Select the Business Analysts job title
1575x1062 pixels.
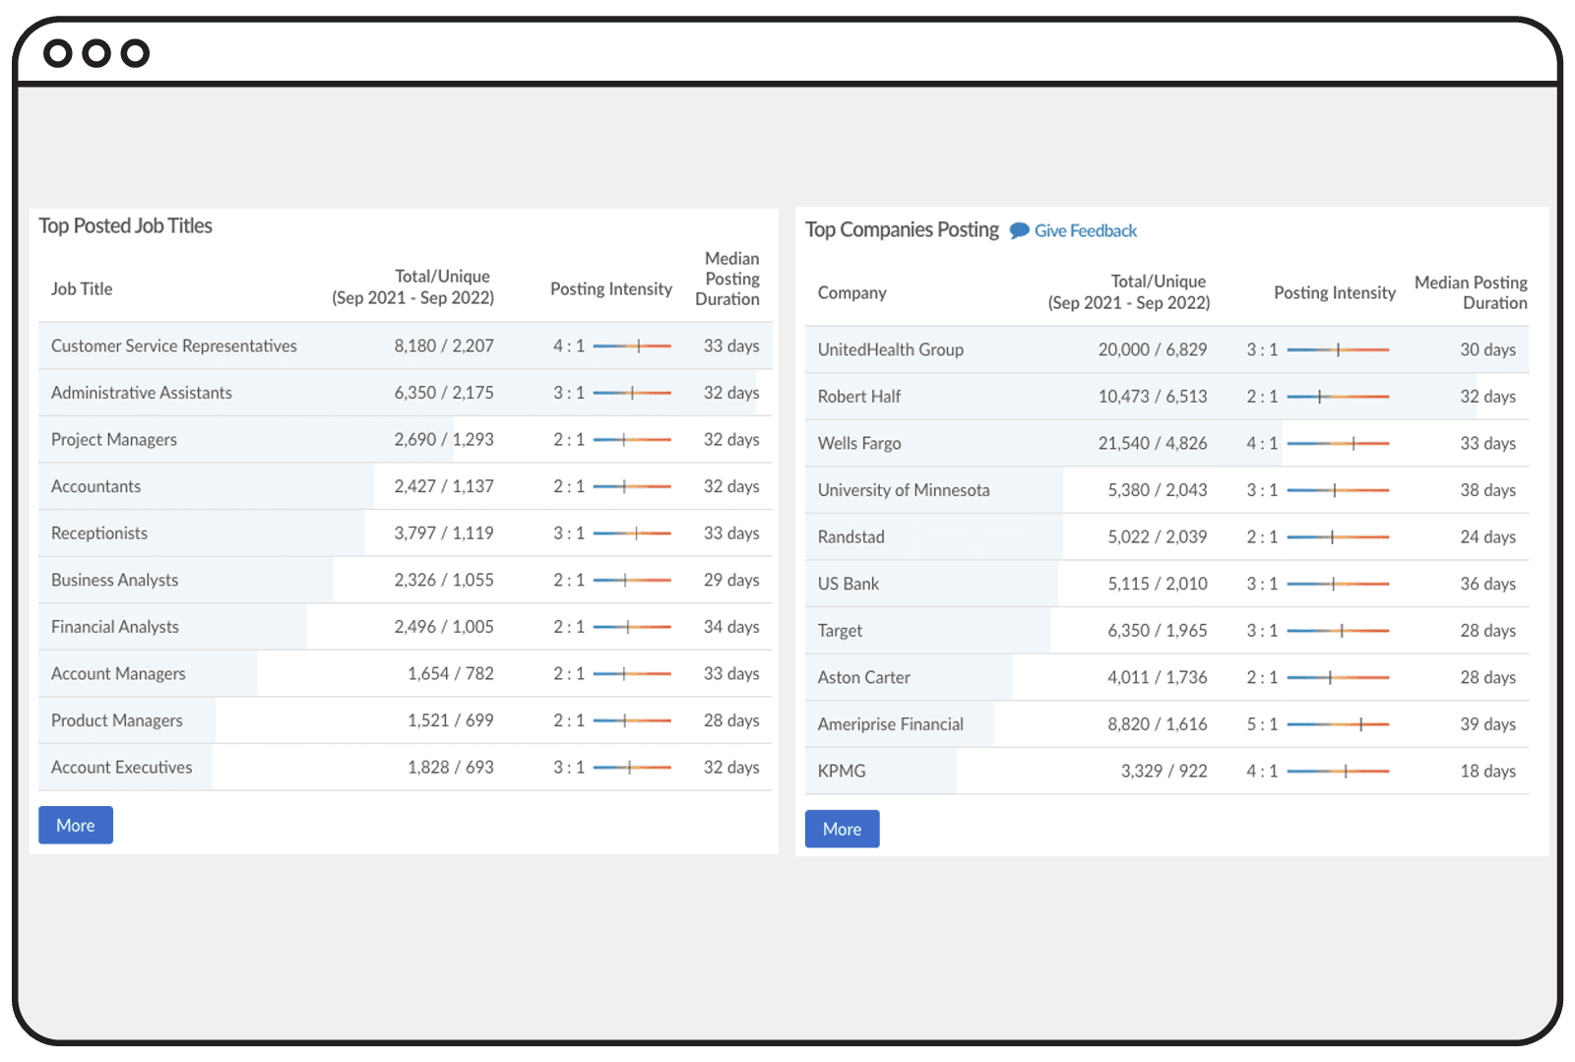tap(114, 580)
